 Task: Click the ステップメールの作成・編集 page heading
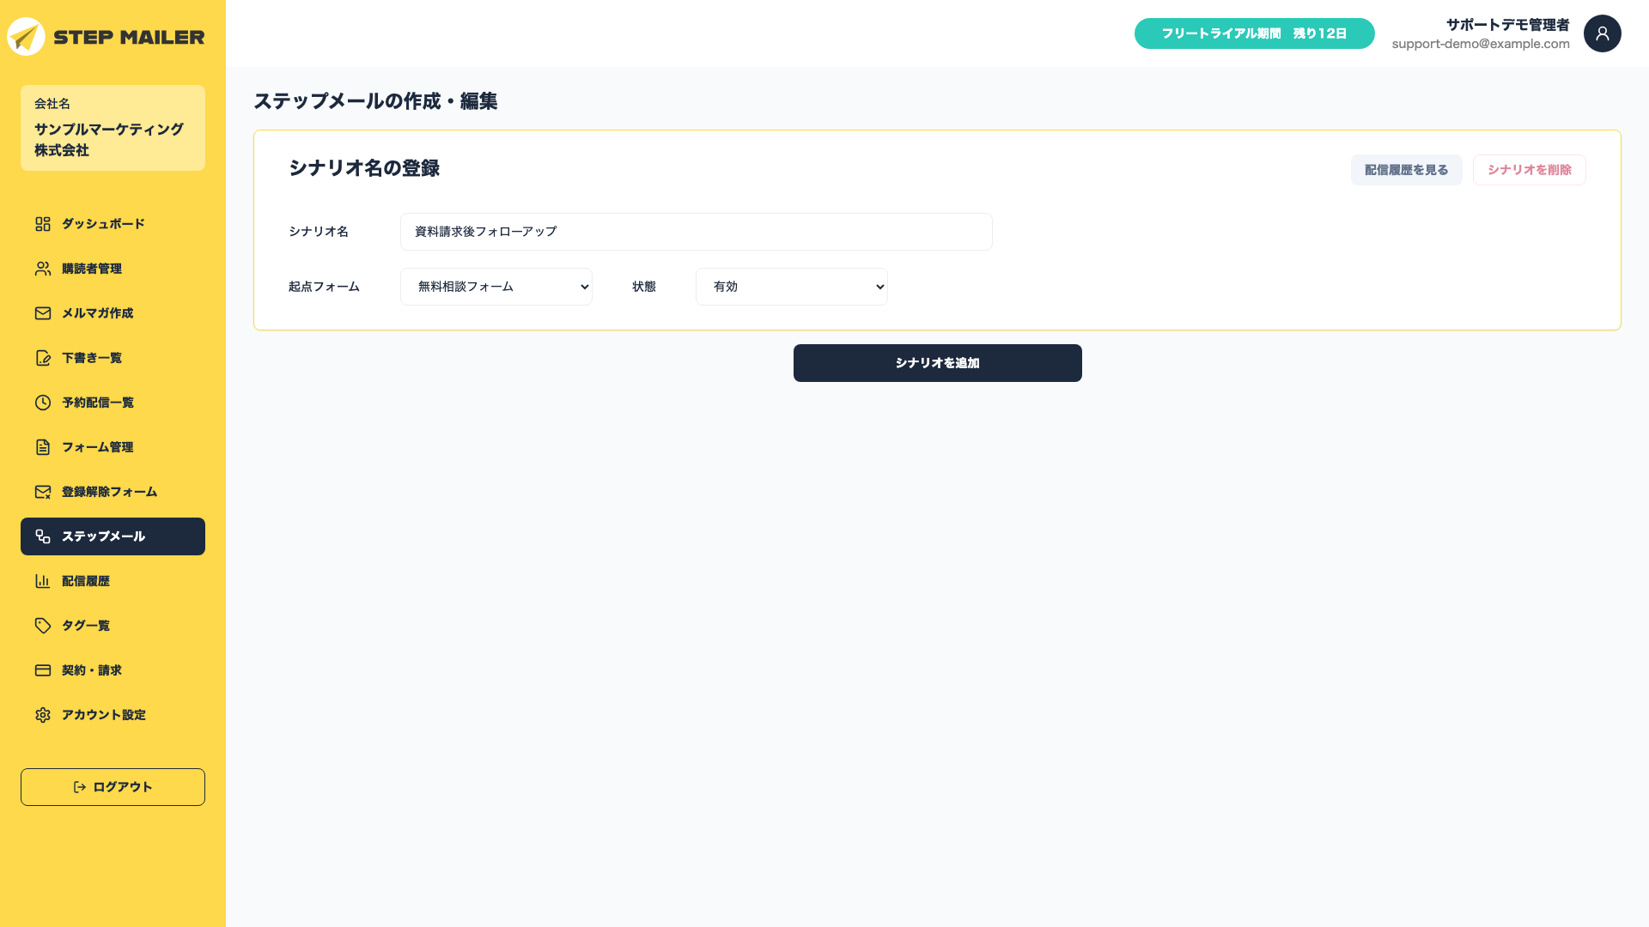tap(375, 101)
